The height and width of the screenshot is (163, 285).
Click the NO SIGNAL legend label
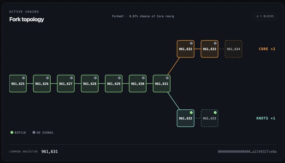click(45, 132)
